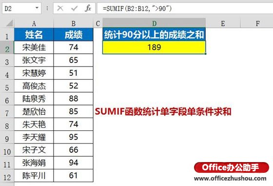This screenshot has width=273, height=186.
Task: Select row 3 header
Action: (7, 61)
